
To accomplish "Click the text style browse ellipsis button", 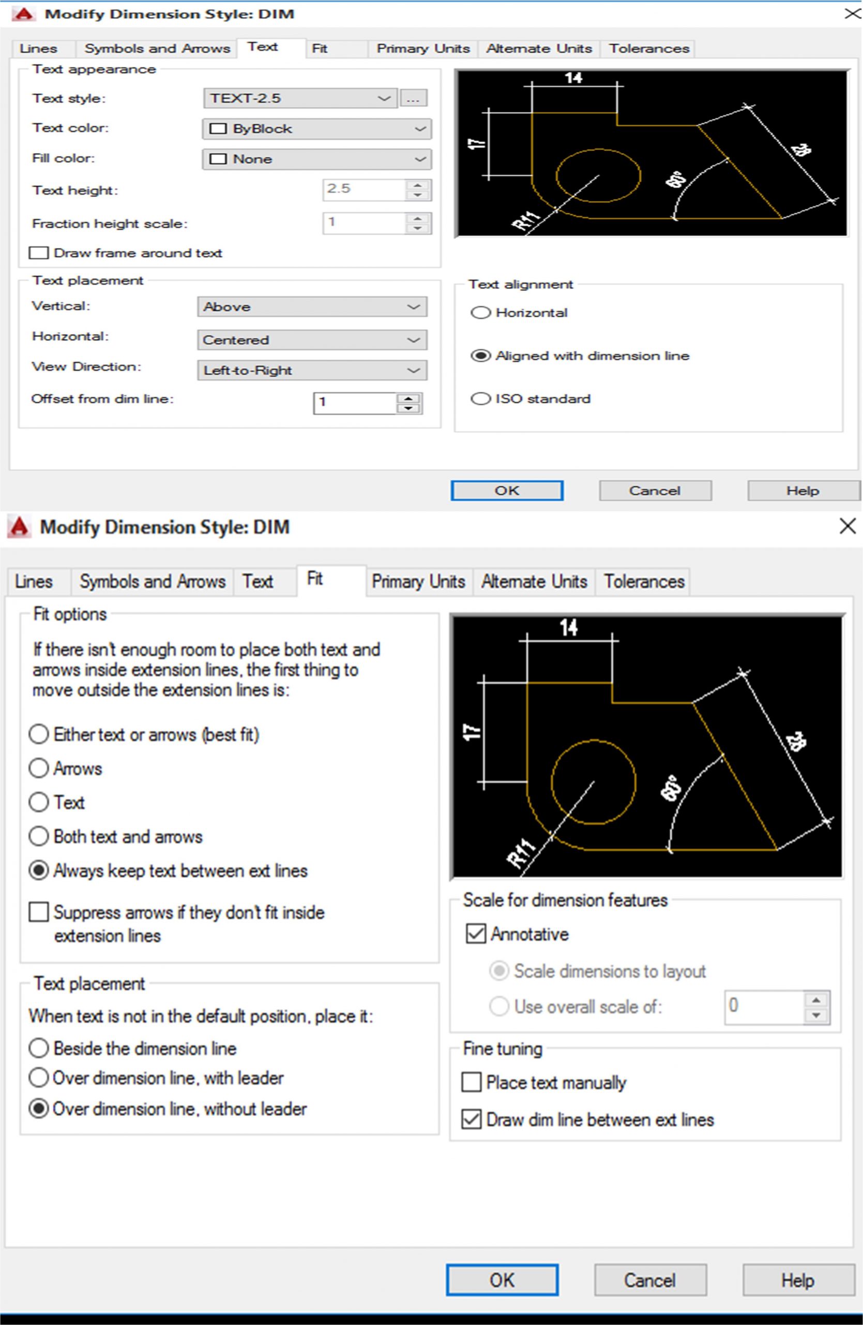I will pos(413,98).
